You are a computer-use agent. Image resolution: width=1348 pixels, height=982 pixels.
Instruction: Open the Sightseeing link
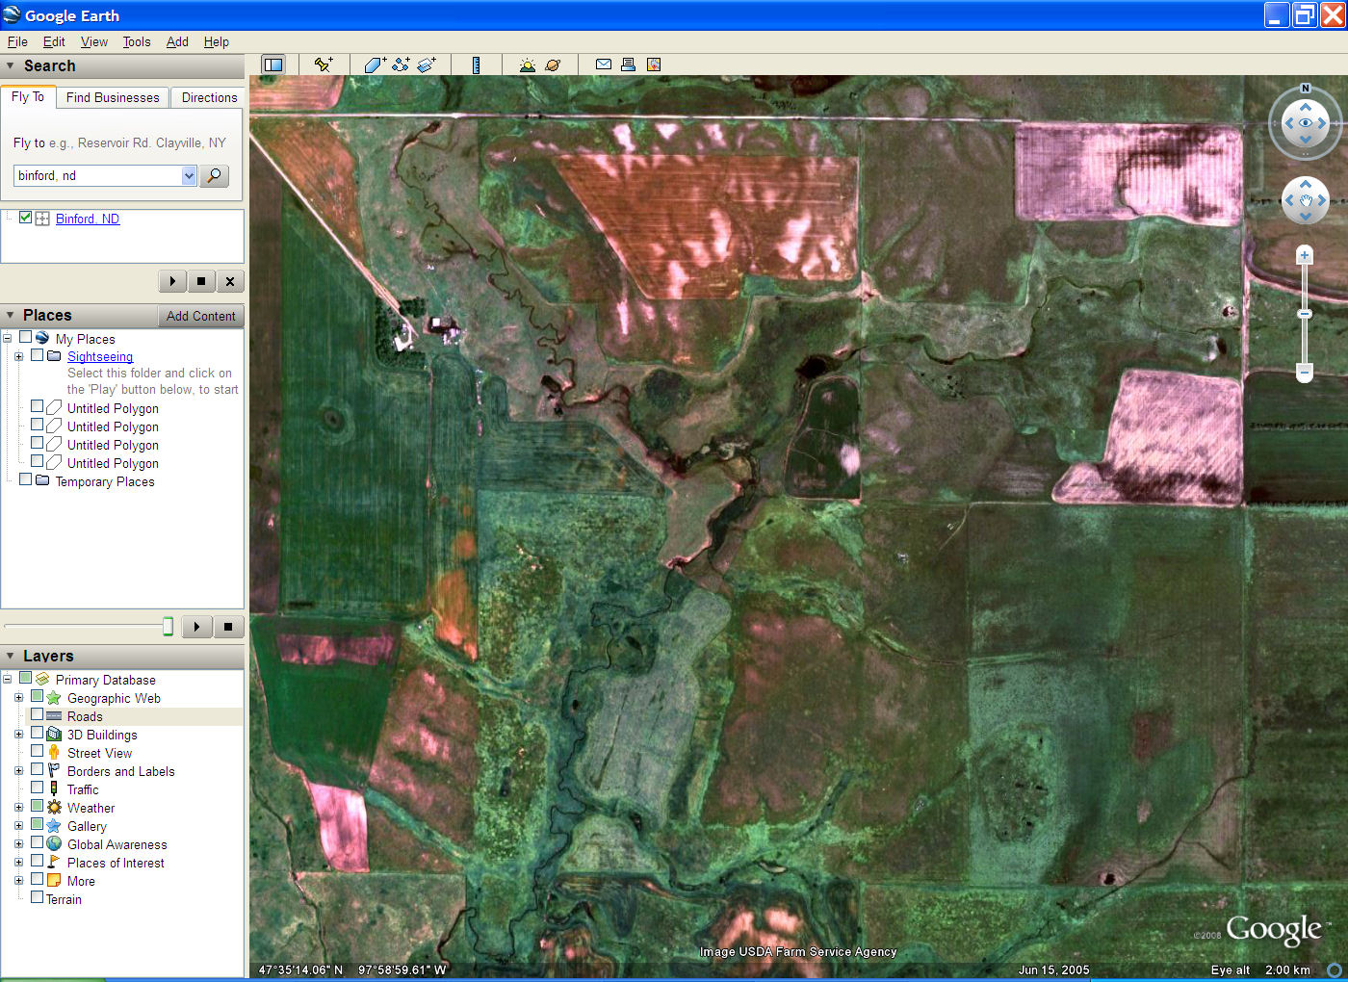(x=100, y=356)
